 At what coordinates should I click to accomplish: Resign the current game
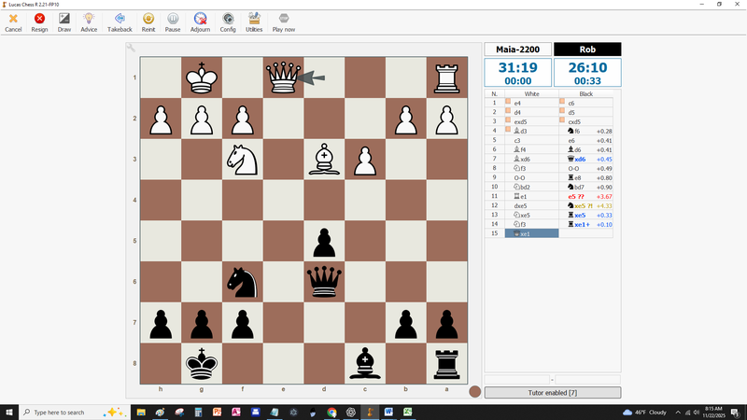pyautogui.click(x=39, y=22)
